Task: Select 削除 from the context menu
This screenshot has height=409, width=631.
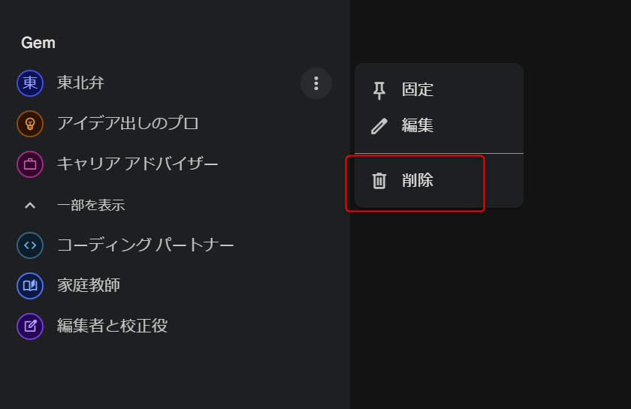Action: (x=439, y=180)
